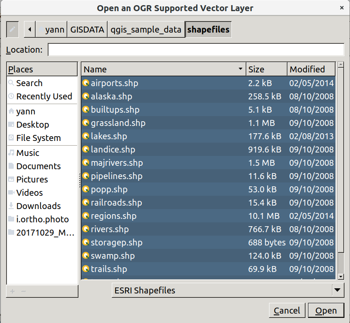Click the pipelines.shp file icon
Screen dimensions: 350x323
(x=86, y=176)
